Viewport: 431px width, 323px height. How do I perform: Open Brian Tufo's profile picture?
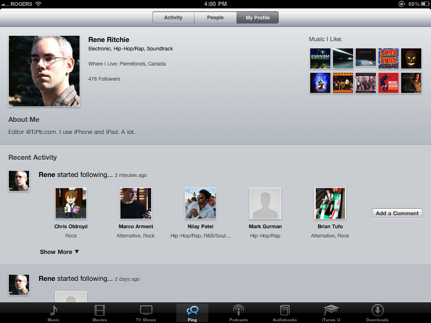[330, 204]
